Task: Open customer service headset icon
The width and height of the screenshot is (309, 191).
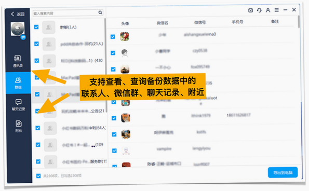Action: pos(259,10)
